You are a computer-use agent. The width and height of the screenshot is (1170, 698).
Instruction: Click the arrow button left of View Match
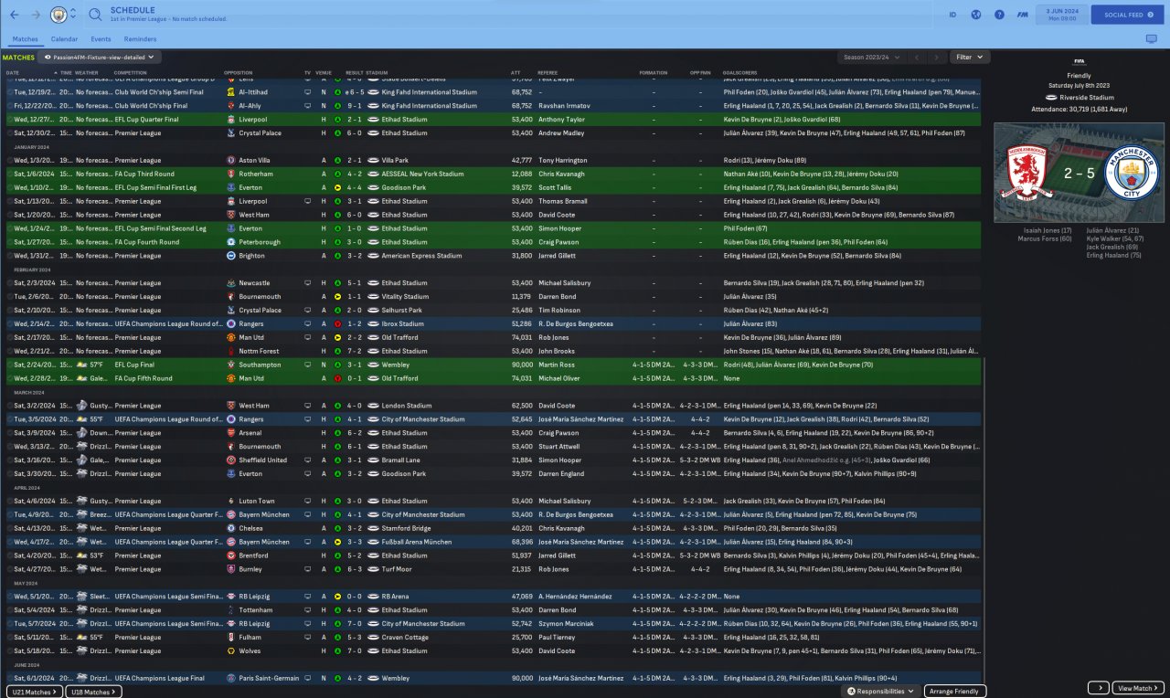point(1098,688)
